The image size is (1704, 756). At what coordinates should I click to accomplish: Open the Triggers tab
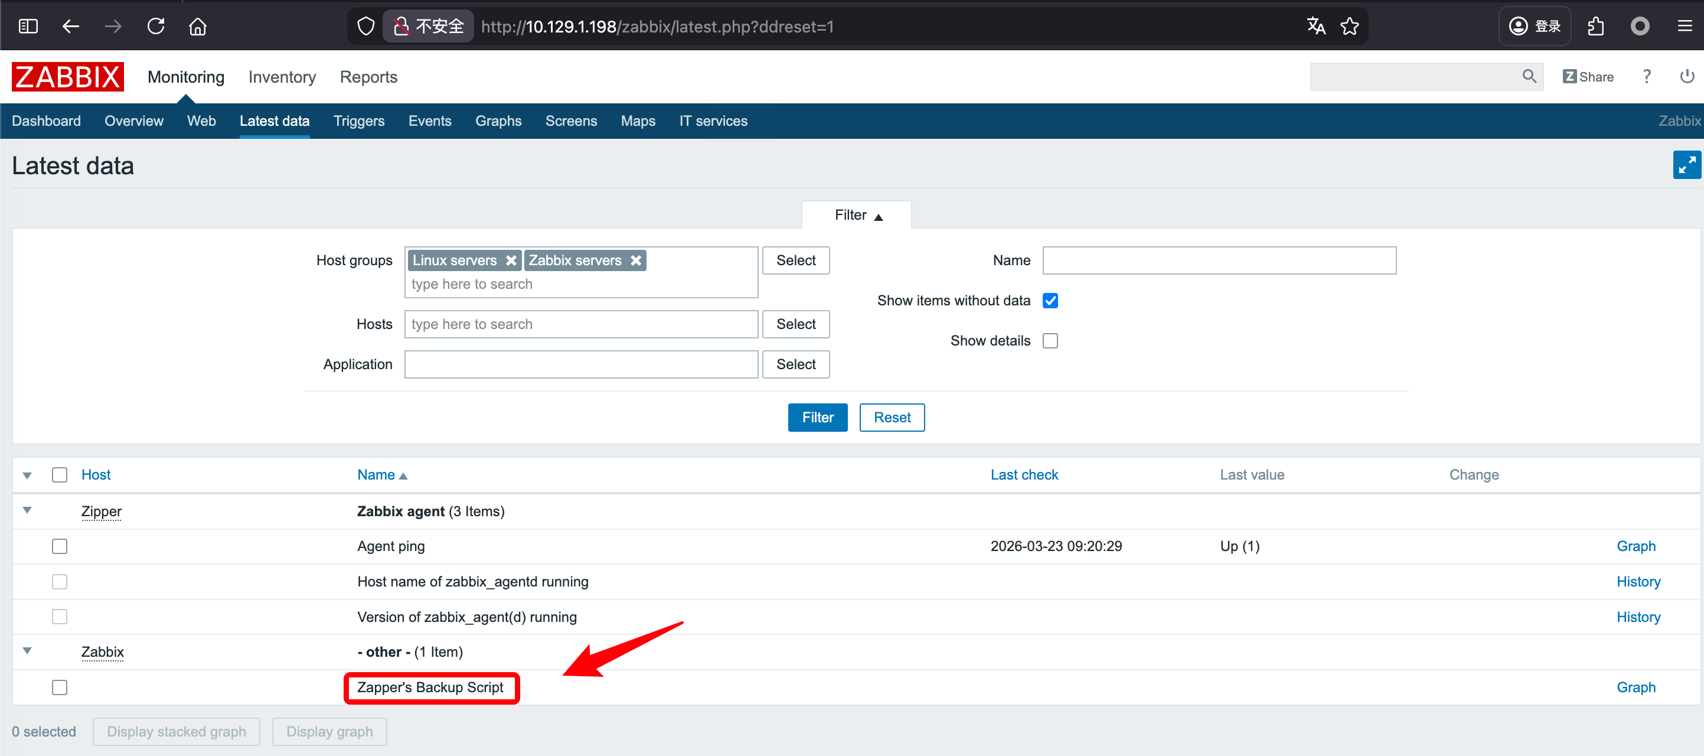click(x=358, y=121)
